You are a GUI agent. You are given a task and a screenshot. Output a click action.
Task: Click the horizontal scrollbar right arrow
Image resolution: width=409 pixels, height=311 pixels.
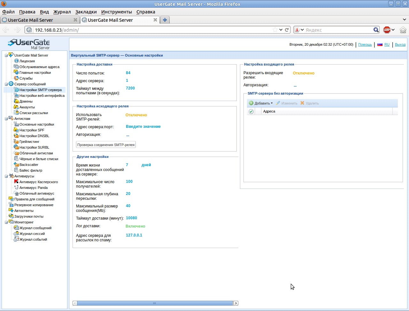click(236, 303)
